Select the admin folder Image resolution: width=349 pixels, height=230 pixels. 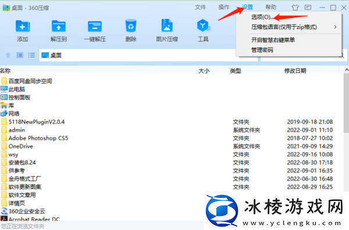pos(17,130)
